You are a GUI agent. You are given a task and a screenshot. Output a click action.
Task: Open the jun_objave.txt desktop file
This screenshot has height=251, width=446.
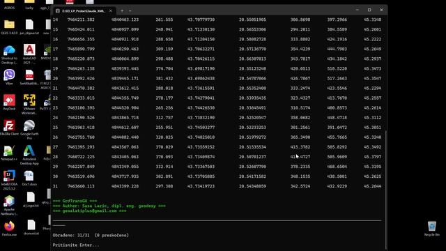[x=29, y=27]
